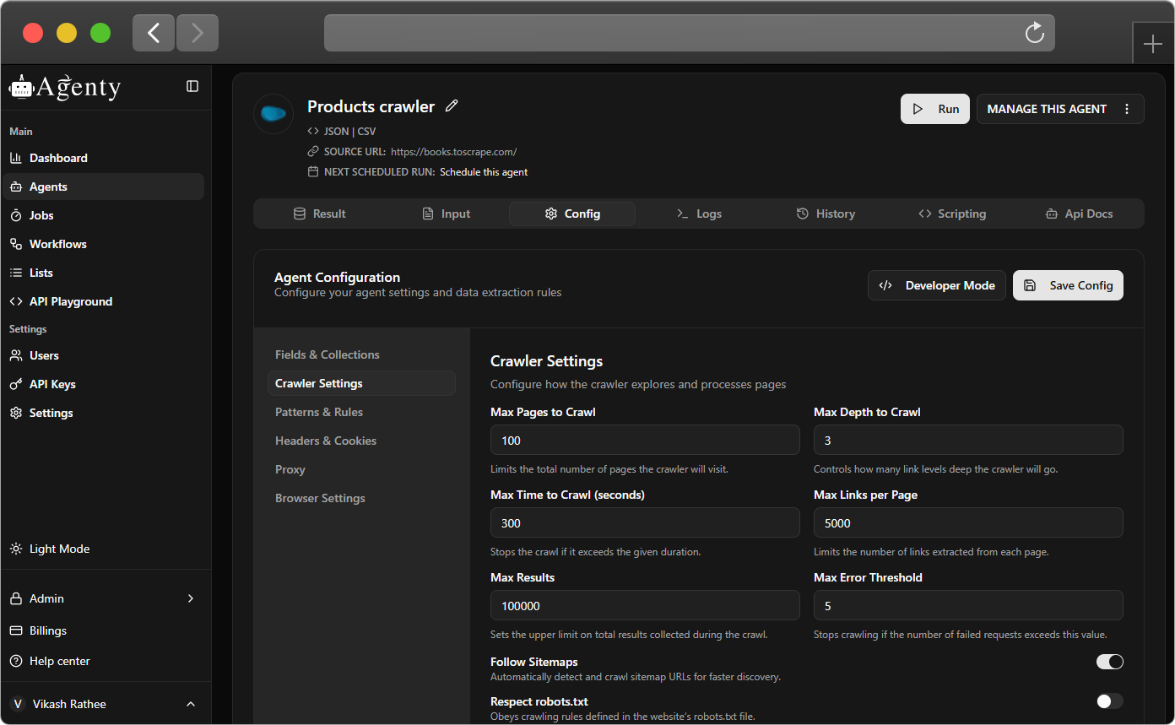Viewport: 1175px width, 725px height.
Task: Click the Max Pages to Crawl field
Action: point(645,440)
